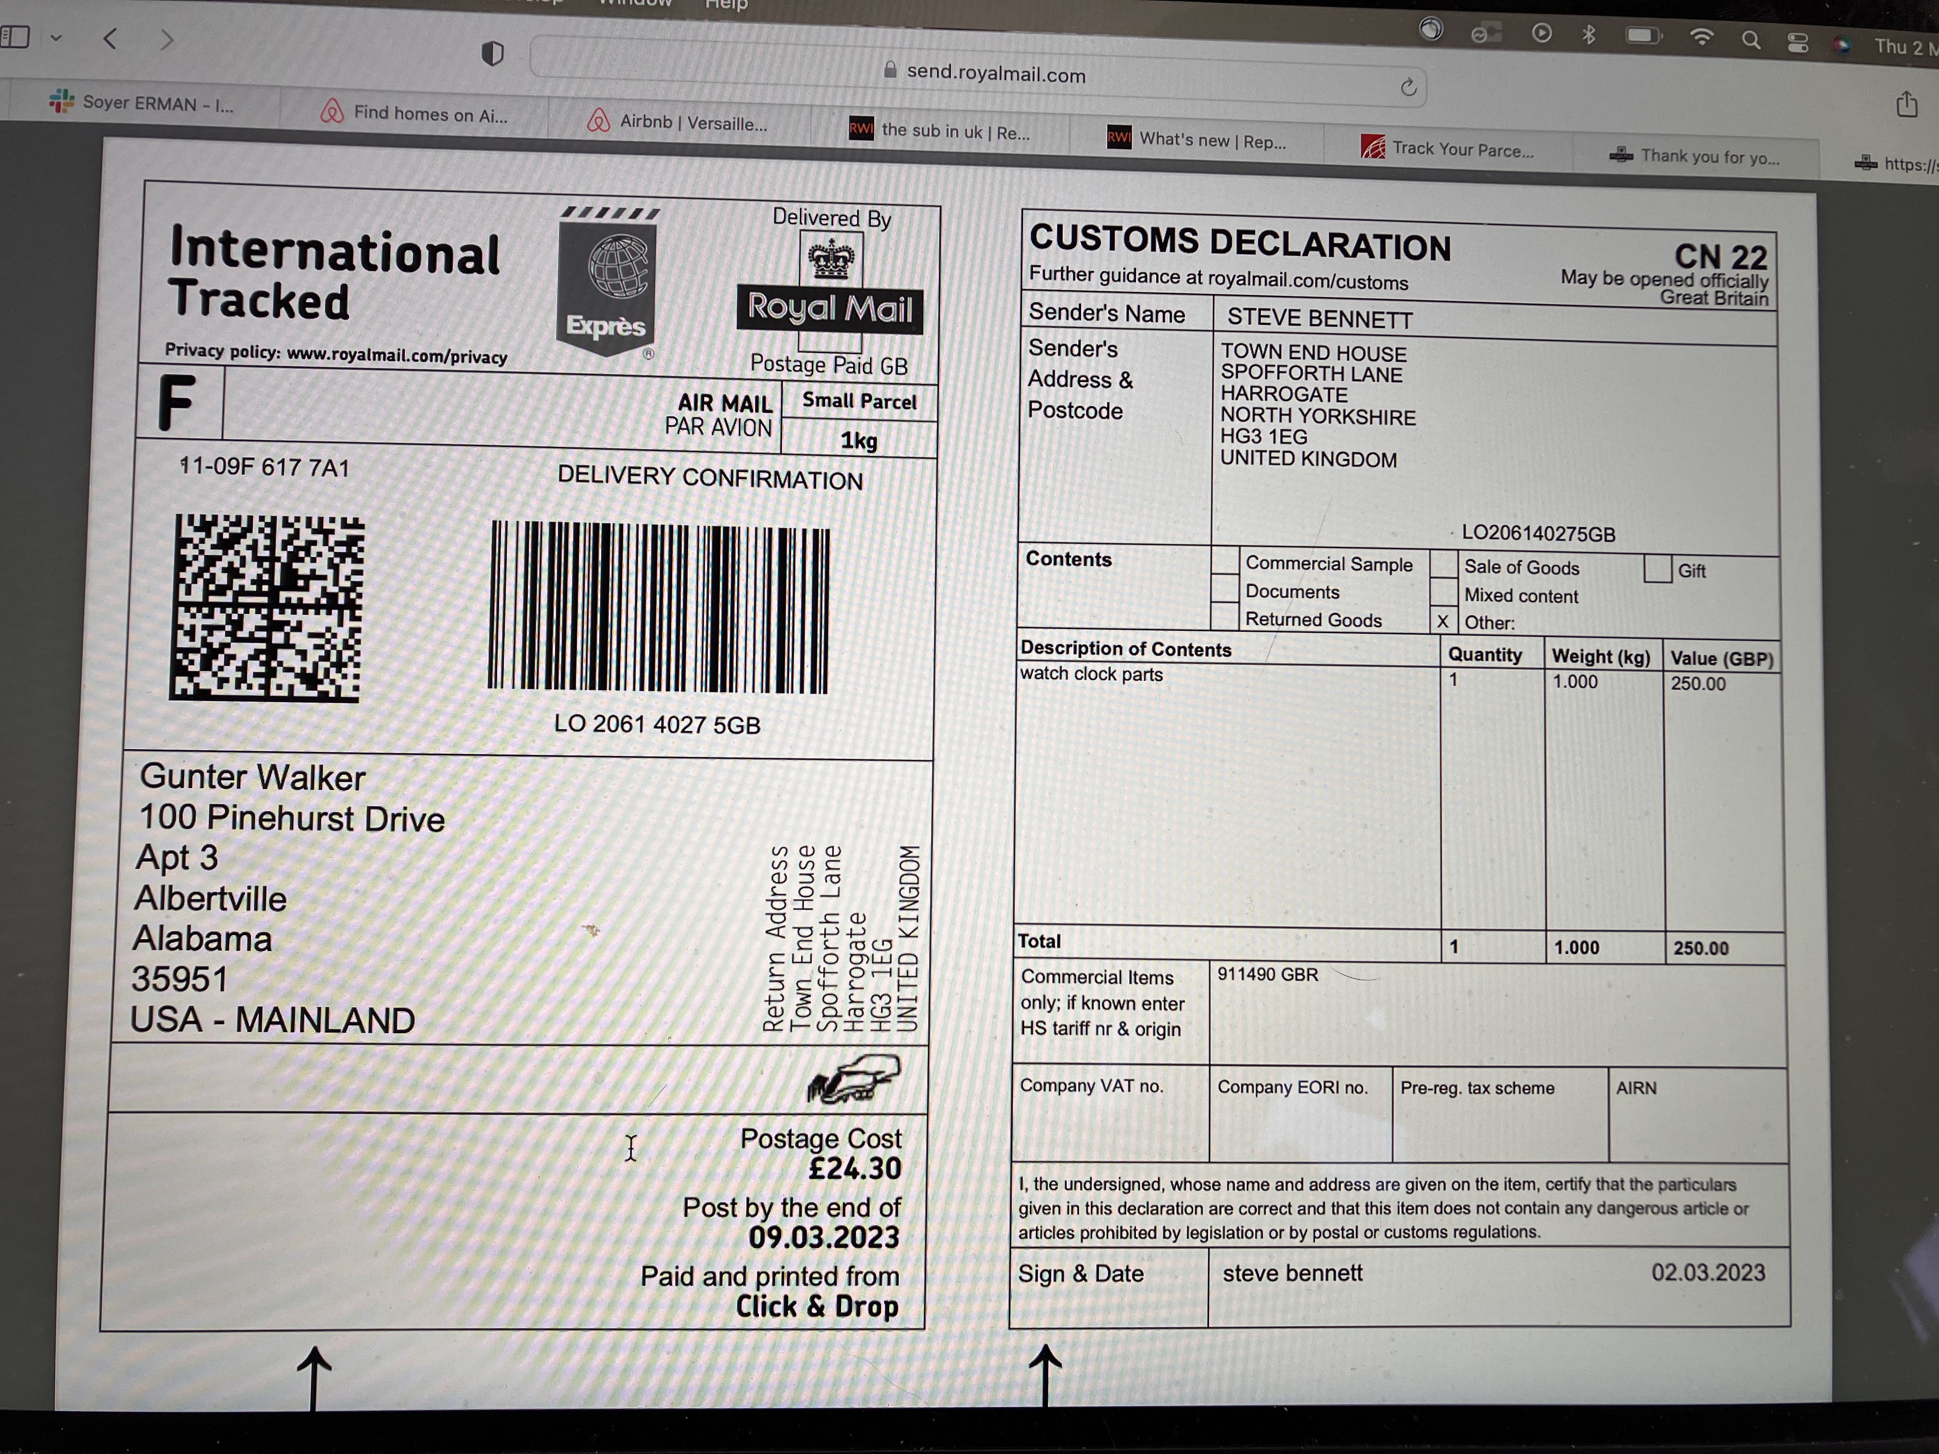Open the Siri menu bar icon
The width and height of the screenshot is (1939, 1454).
point(1842,45)
